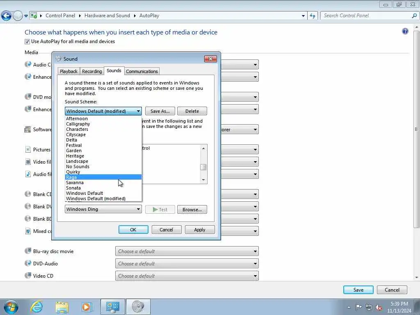Image resolution: width=420 pixels, height=315 pixels.
Task: Pick Windows Default scheme entry
Action: pos(103,193)
